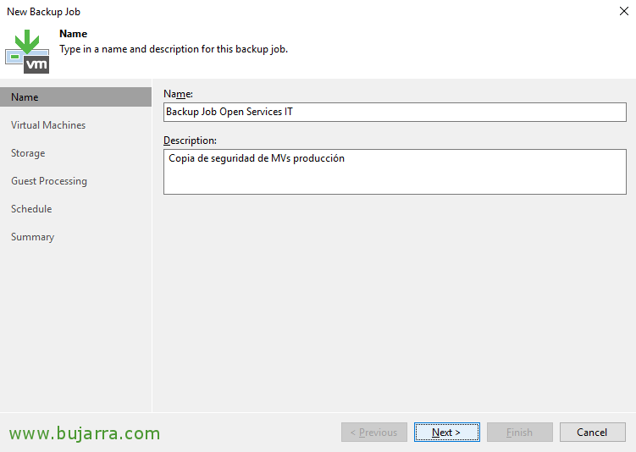
Task: Switch to the Guest Processing step
Action: [49, 181]
